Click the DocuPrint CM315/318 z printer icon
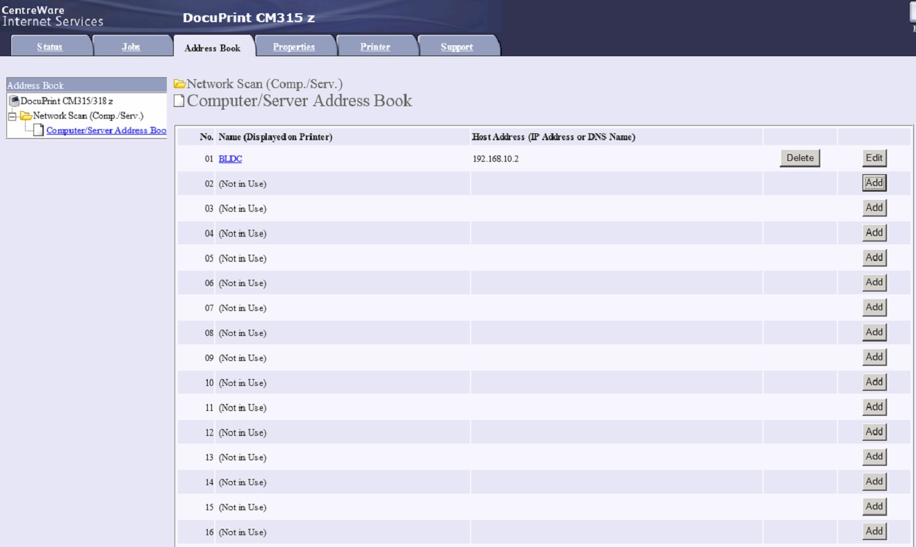The image size is (916, 547). [14, 101]
